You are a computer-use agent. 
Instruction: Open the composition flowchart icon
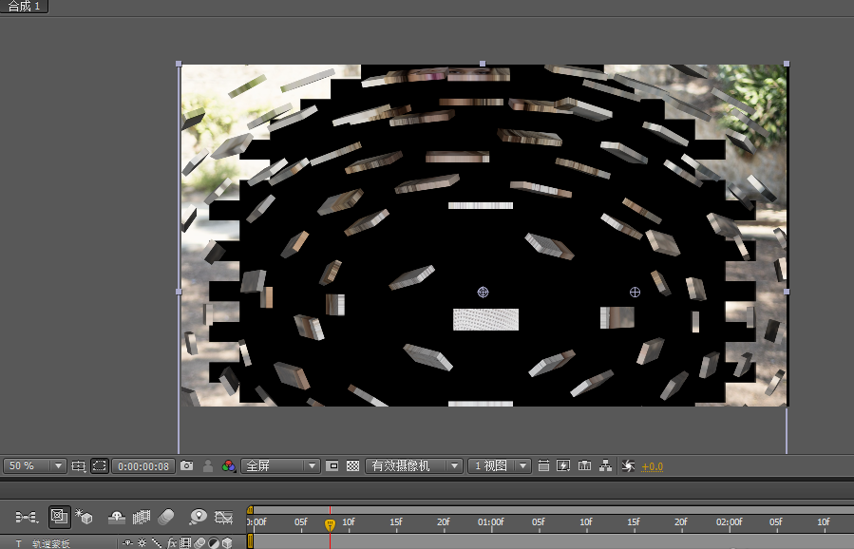click(x=605, y=466)
